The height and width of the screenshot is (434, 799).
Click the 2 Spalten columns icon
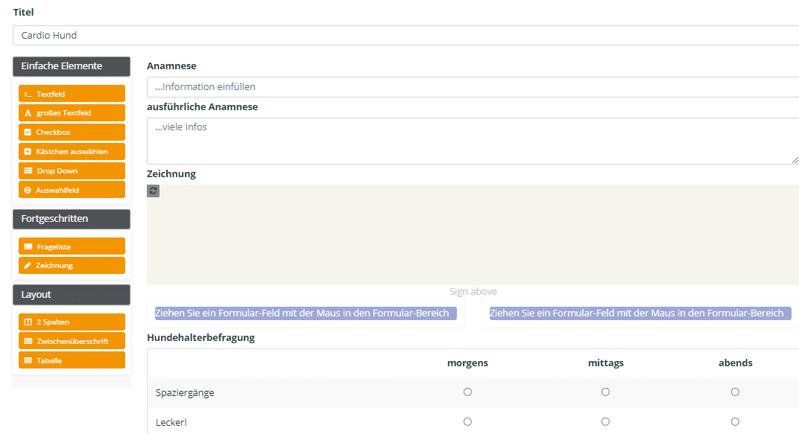click(x=28, y=322)
